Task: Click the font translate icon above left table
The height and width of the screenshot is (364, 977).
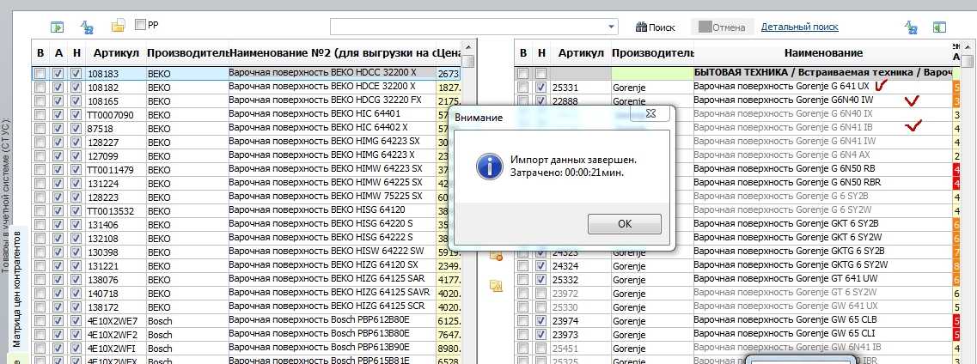Action: pyautogui.click(x=88, y=27)
